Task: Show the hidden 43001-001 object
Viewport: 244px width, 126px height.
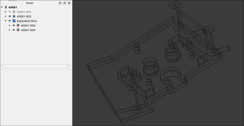Action: click(10, 12)
